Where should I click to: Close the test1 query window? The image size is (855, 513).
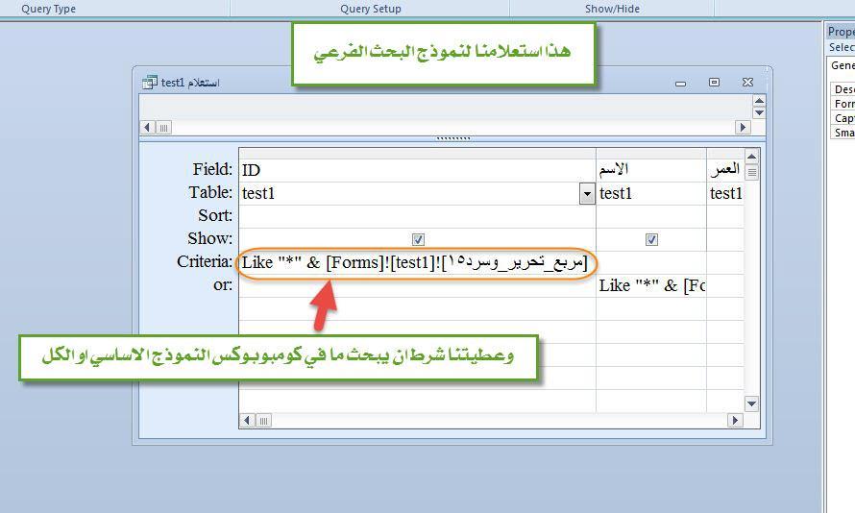click(747, 83)
